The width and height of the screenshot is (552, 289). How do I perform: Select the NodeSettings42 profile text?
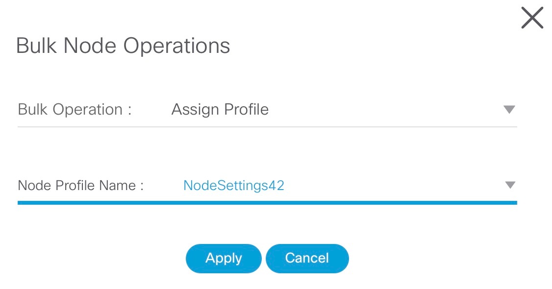click(x=234, y=185)
